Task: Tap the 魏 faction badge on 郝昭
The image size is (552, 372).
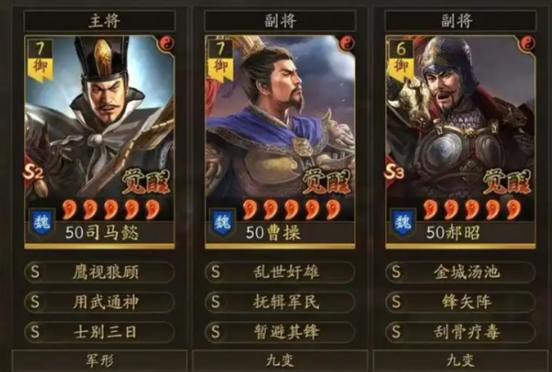Action: pyautogui.click(x=403, y=223)
